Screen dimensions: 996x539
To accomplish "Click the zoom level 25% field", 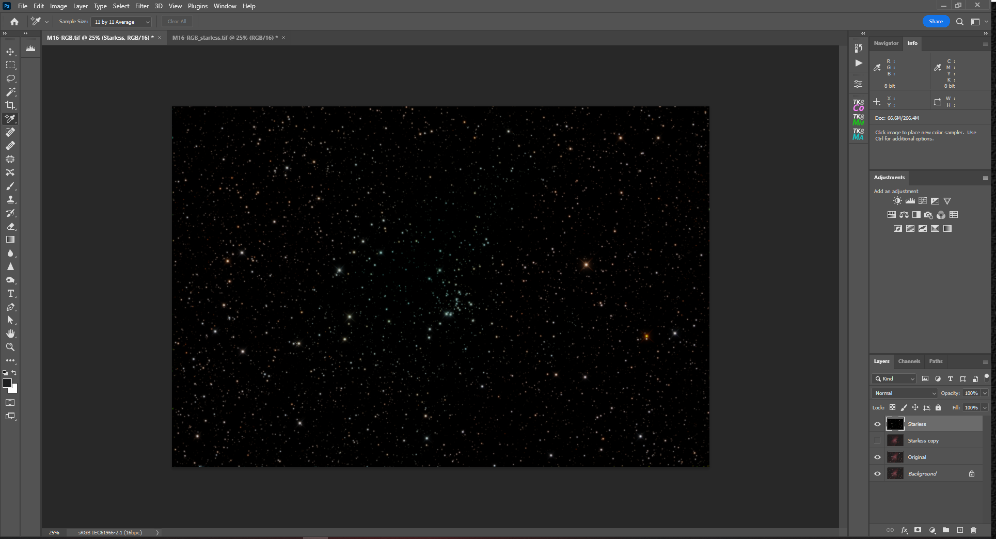I will click(x=54, y=532).
